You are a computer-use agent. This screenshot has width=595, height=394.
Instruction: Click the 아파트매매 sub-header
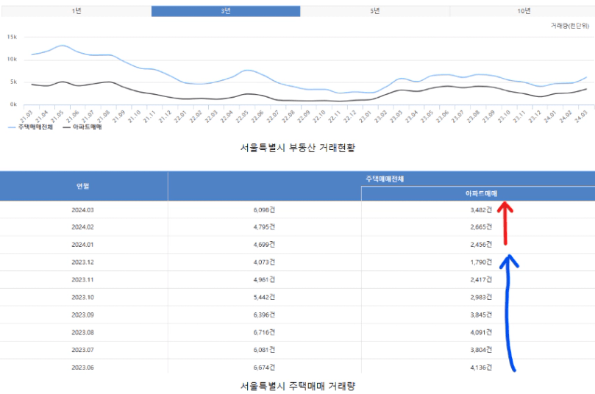pyautogui.click(x=481, y=193)
